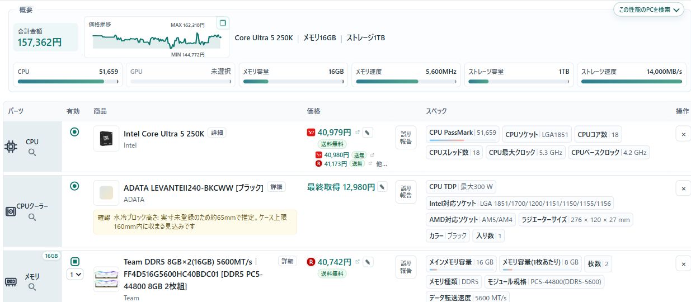The image size is (691, 302).
Task: Click the CPUソケット LGA1851 spec chip
Action: pos(537,134)
